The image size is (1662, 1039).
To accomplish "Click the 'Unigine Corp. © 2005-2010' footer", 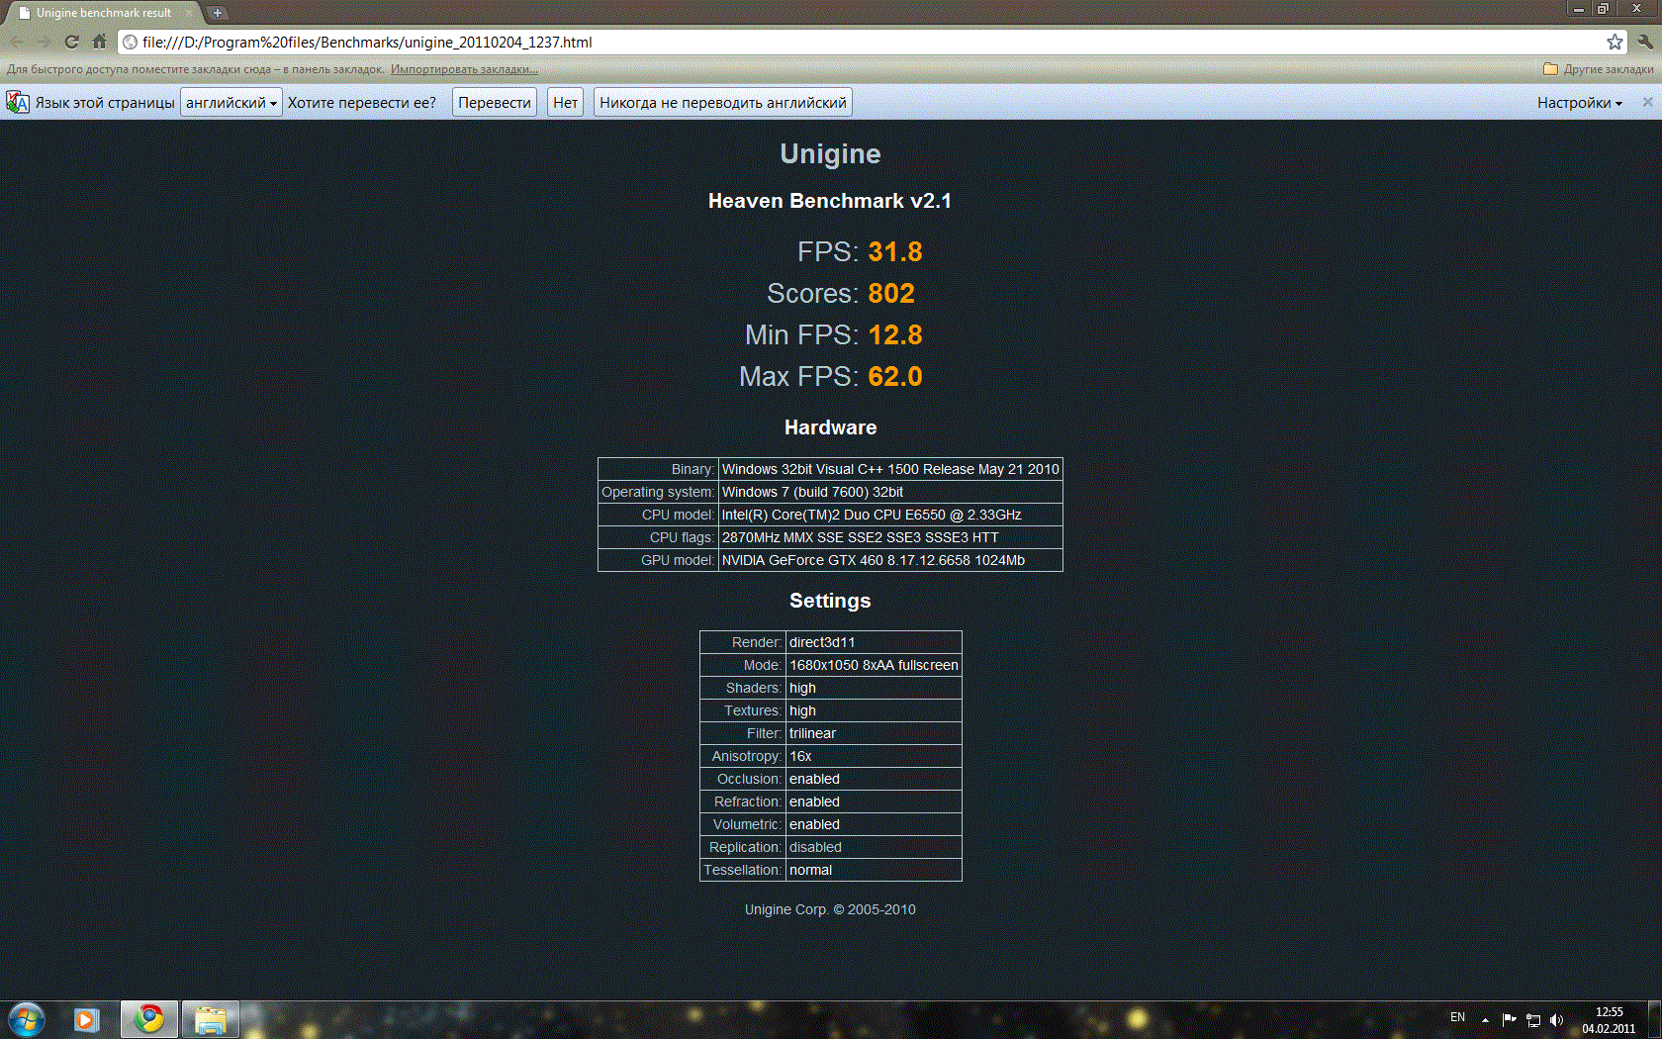I will coord(830,909).
